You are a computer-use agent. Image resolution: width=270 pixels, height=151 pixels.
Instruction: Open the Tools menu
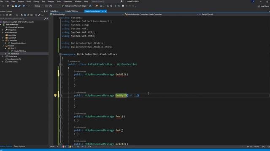click(59, 1)
